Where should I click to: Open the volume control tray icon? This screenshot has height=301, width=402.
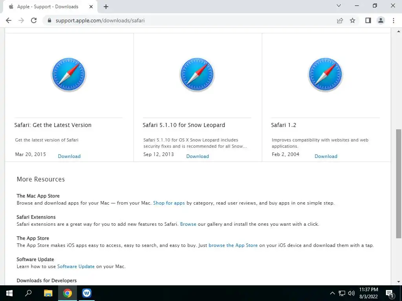[351, 293]
